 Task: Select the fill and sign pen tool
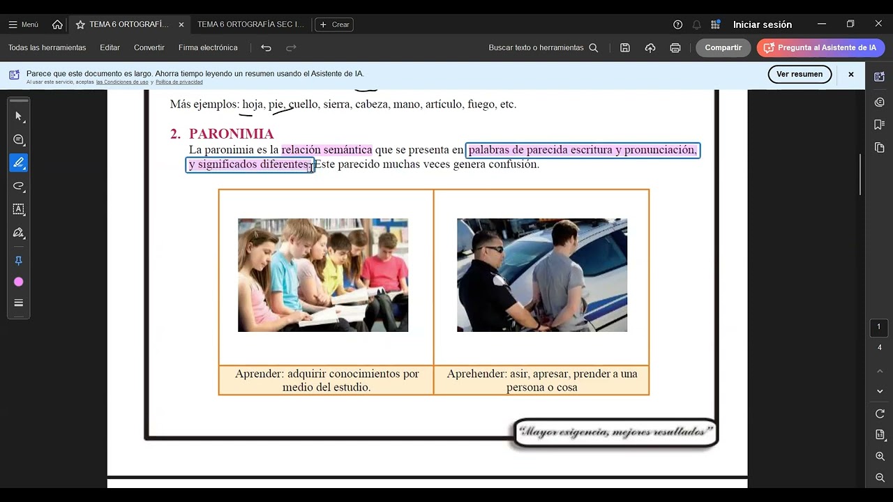[19, 232]
